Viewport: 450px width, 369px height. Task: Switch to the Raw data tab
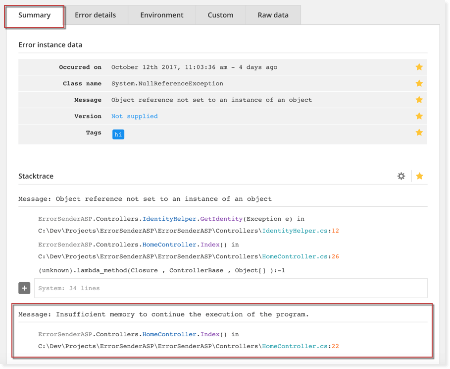tap(273, 15)
